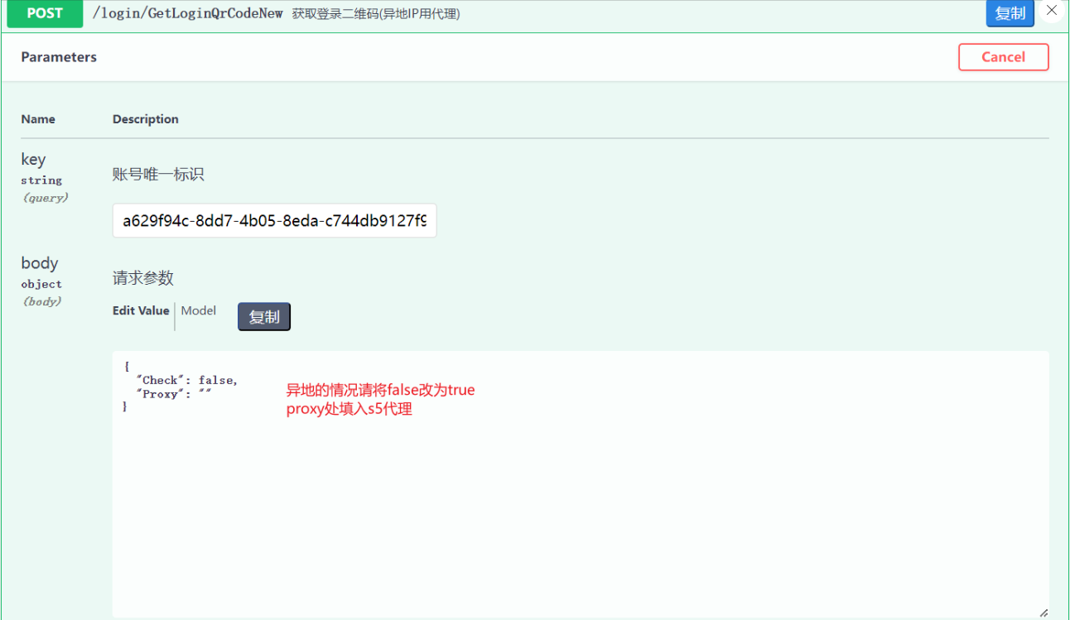The height and width of the screenshot is (620, 1070).
Task: Click the Parameters section heading
Action: [59, 57]
